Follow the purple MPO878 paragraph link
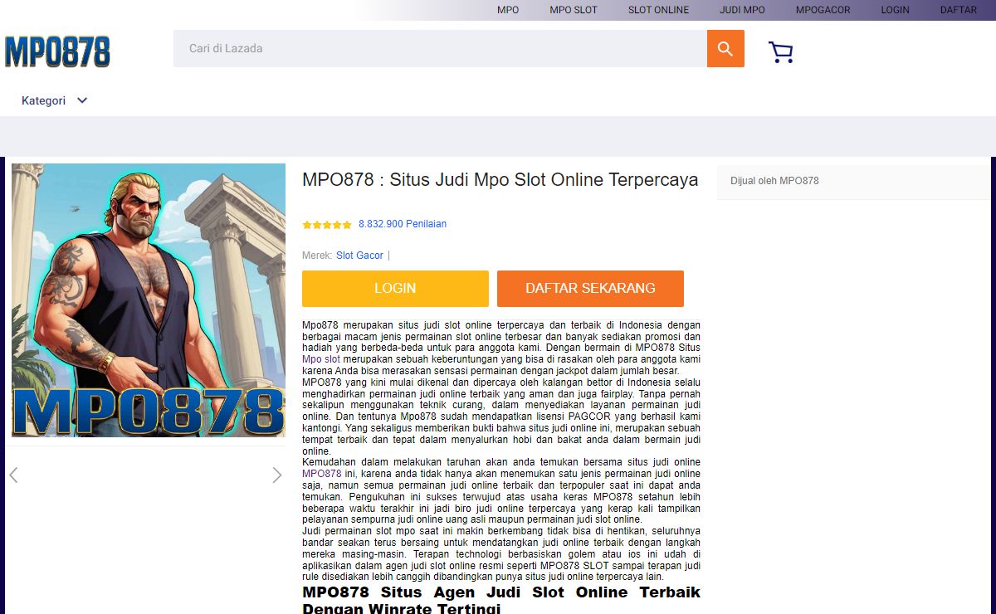Screen dimensions: 996x614 coord(322,474)
